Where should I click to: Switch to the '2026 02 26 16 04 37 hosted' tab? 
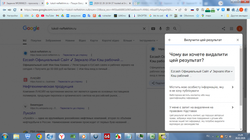110,3
